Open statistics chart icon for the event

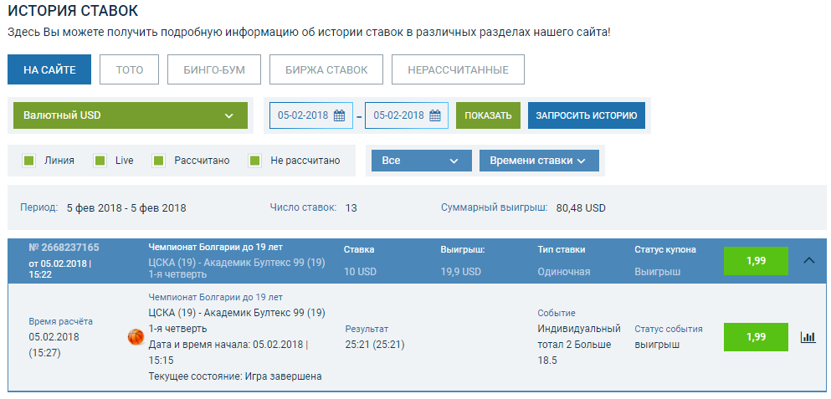click(808, 337)
